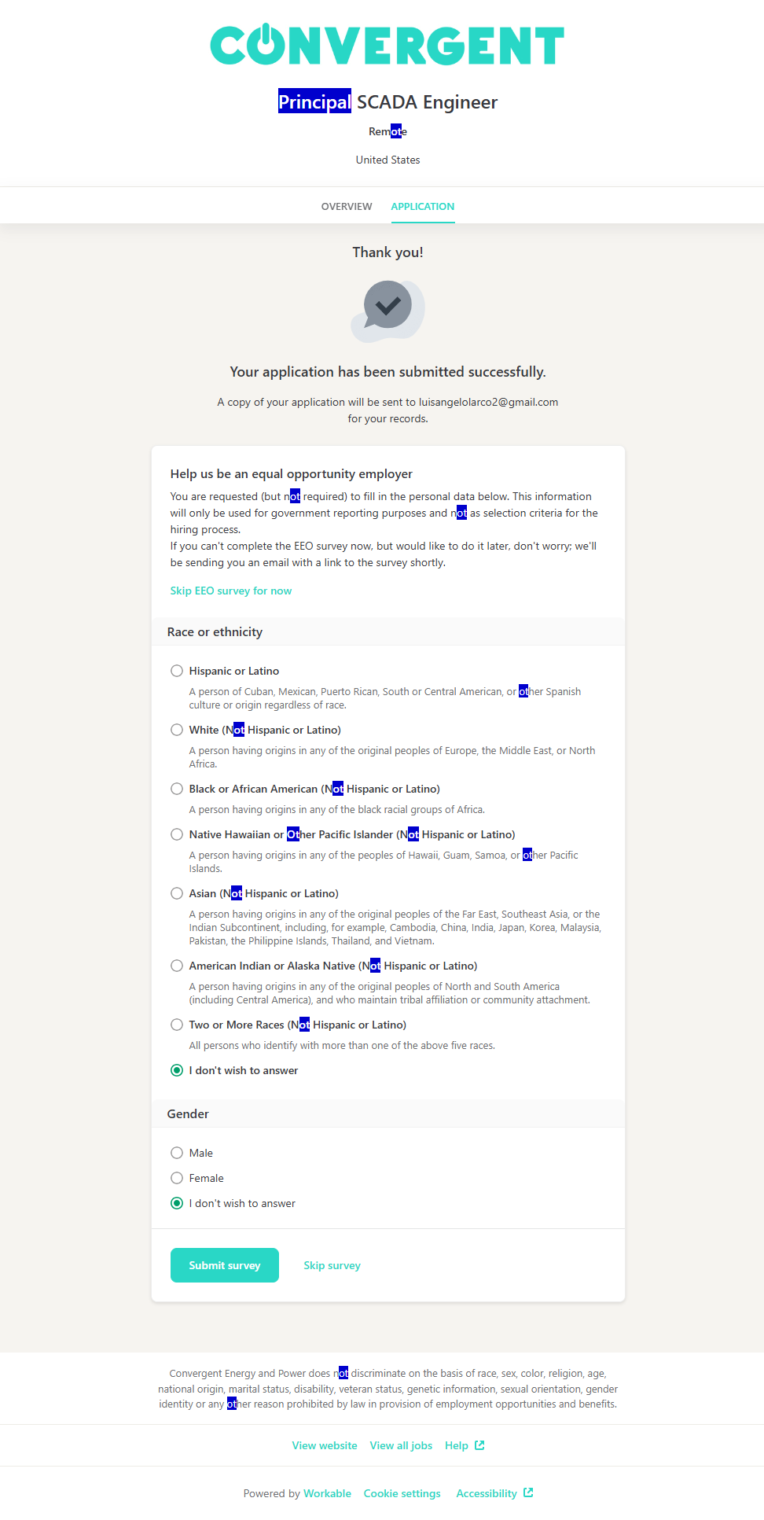Follow the Workable link in footer

[327, 1493]
